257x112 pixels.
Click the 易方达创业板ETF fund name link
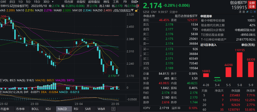[x=186, y=16]
